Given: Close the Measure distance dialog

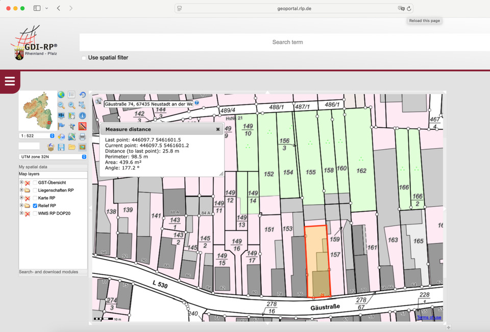Looking at the screenshot, I should 218,129.
